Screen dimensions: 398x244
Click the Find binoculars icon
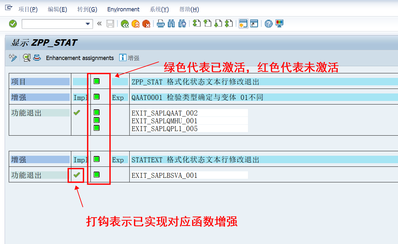[x=171, y=23]
